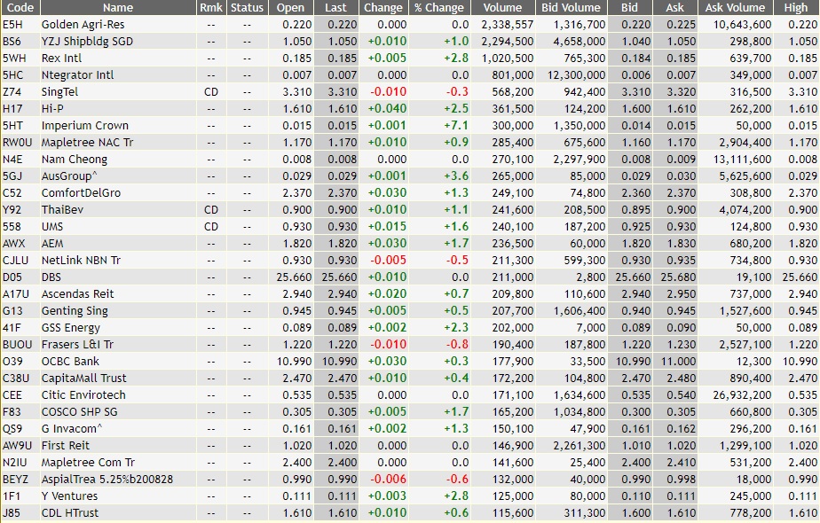Click the Bid column header
820x523 pixels.
pyautogui.click(x=630, y=7)
